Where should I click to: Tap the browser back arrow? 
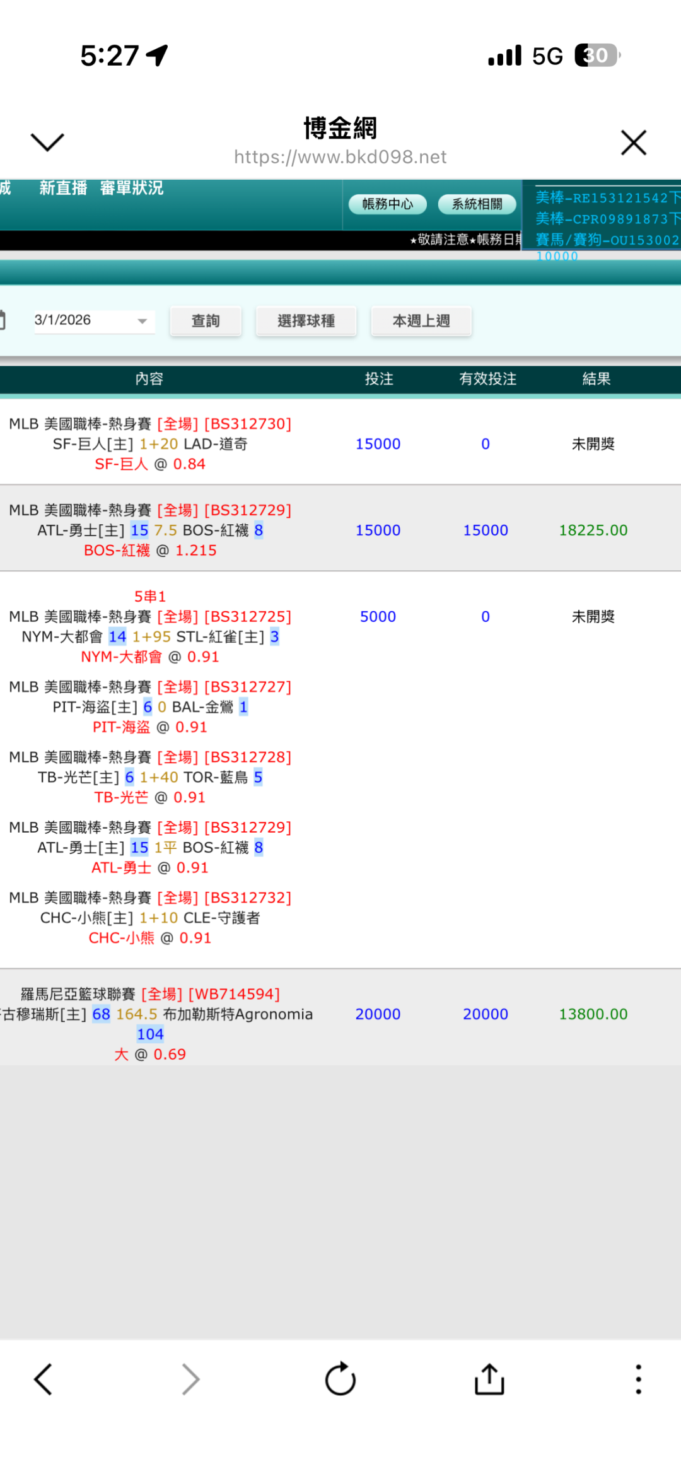click(x=43, y=1379)
